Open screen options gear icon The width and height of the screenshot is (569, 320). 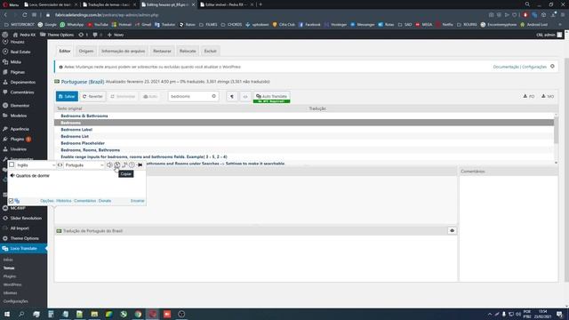pos(552,67)
